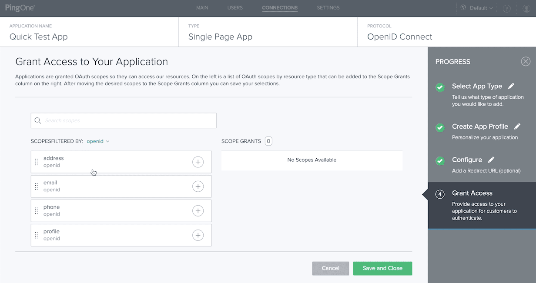Add the address scope with plus icon

[198, 162]
